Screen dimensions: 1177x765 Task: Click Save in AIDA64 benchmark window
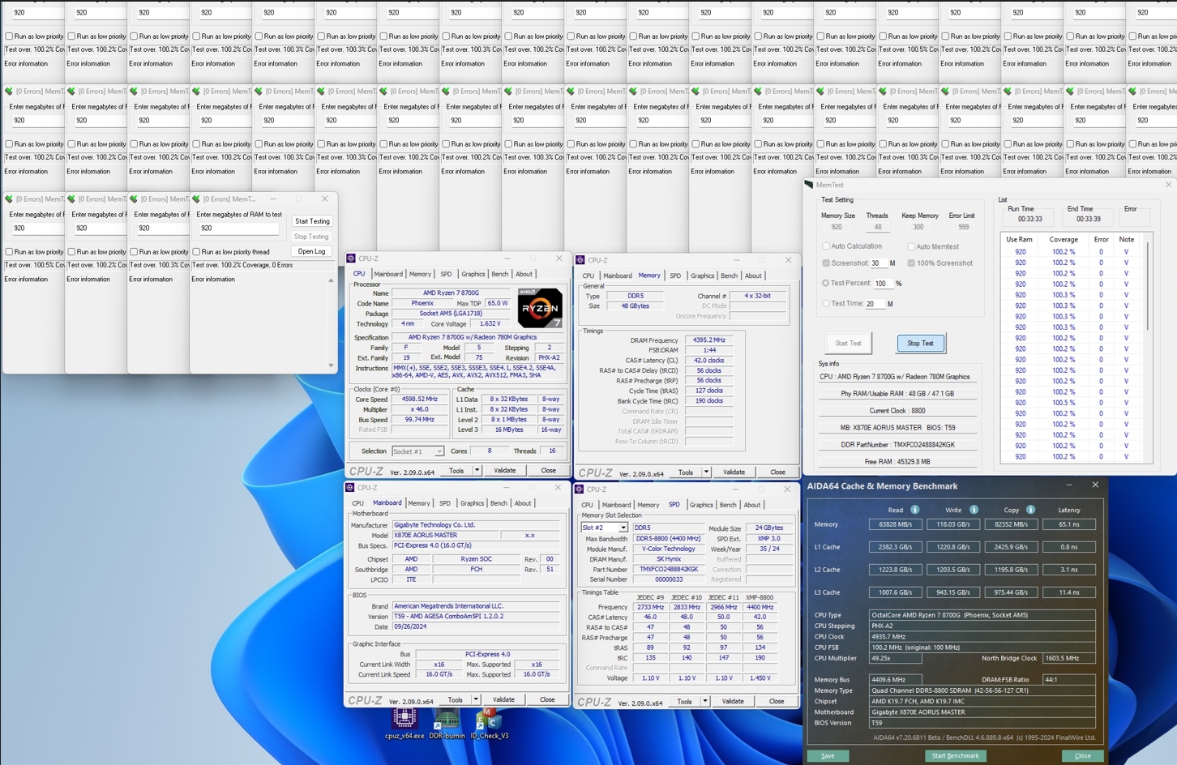point(828,756)
